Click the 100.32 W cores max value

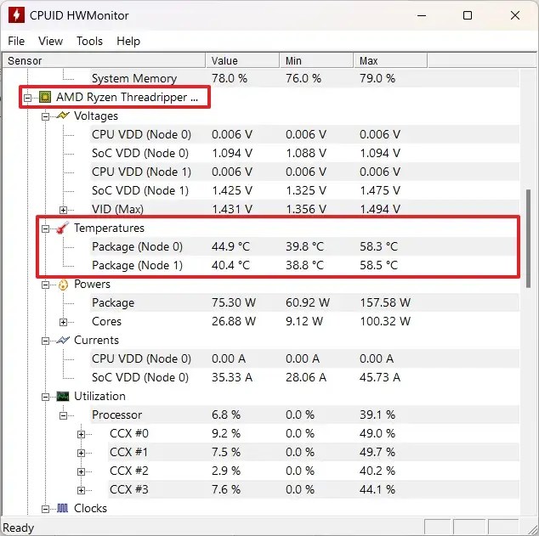pyautogui.click(x=385, y=321)
